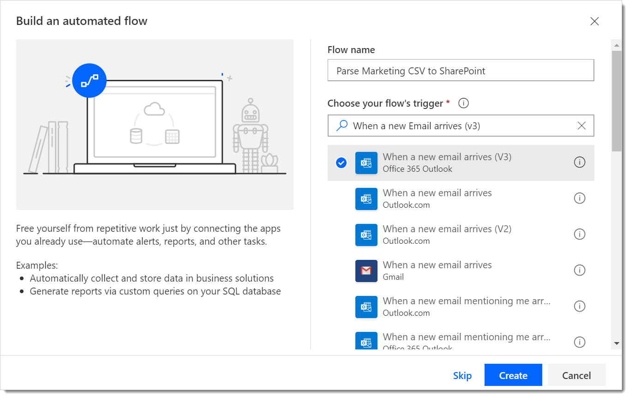The image size is (629, 397).
Task: Select When a new email arrives (V3) trigger
Action: tap(461, 162)
